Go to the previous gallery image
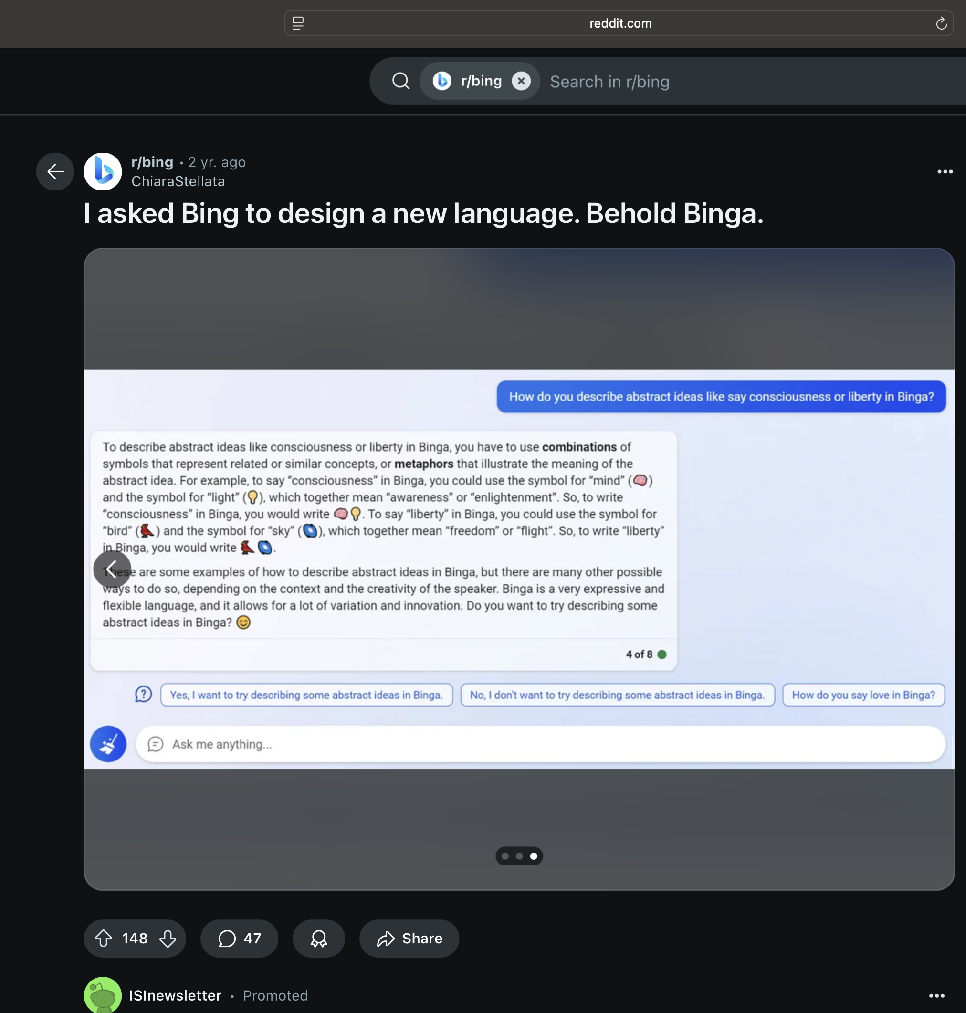Screen dimensions: 966x1013 tap(112, 569)
